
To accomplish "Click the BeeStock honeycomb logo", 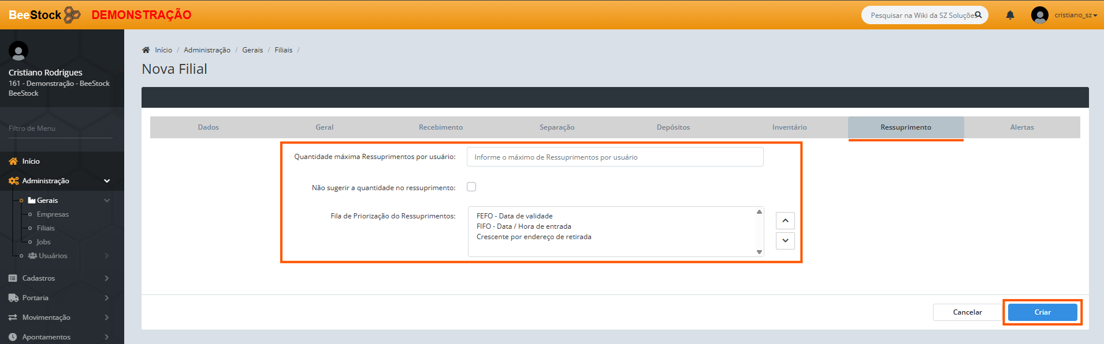I will (x=72, y=15).
